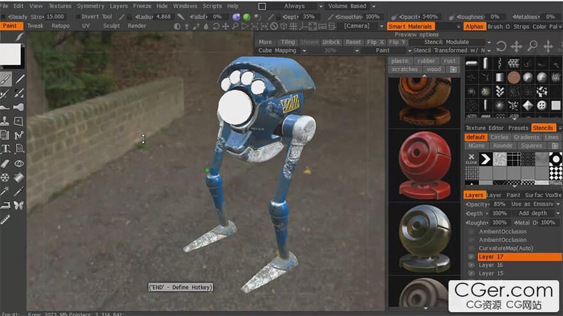Select the magic wand tool

coord(5,192)
